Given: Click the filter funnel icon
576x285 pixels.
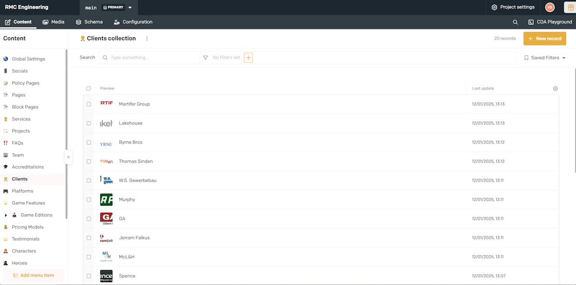Looking at the screenshot, I should pyautogui.click(x=205, y=57).
